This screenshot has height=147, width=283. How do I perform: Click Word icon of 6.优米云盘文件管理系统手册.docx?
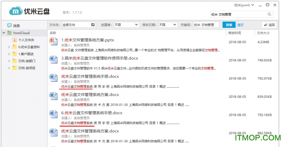pos(53,114)
